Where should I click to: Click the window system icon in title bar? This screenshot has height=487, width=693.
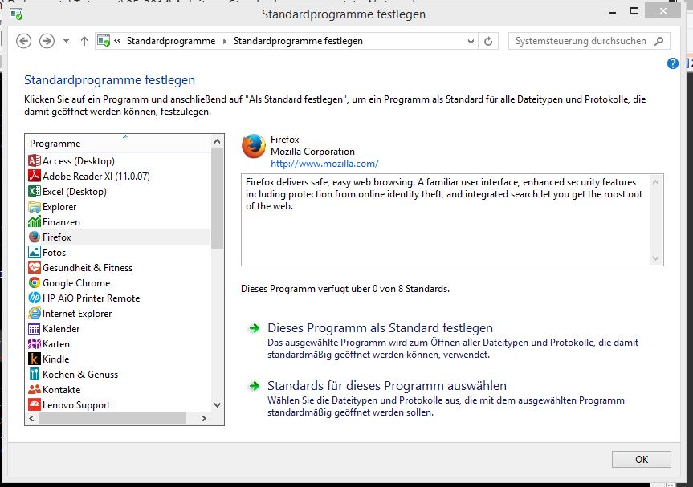coord(16,14)
